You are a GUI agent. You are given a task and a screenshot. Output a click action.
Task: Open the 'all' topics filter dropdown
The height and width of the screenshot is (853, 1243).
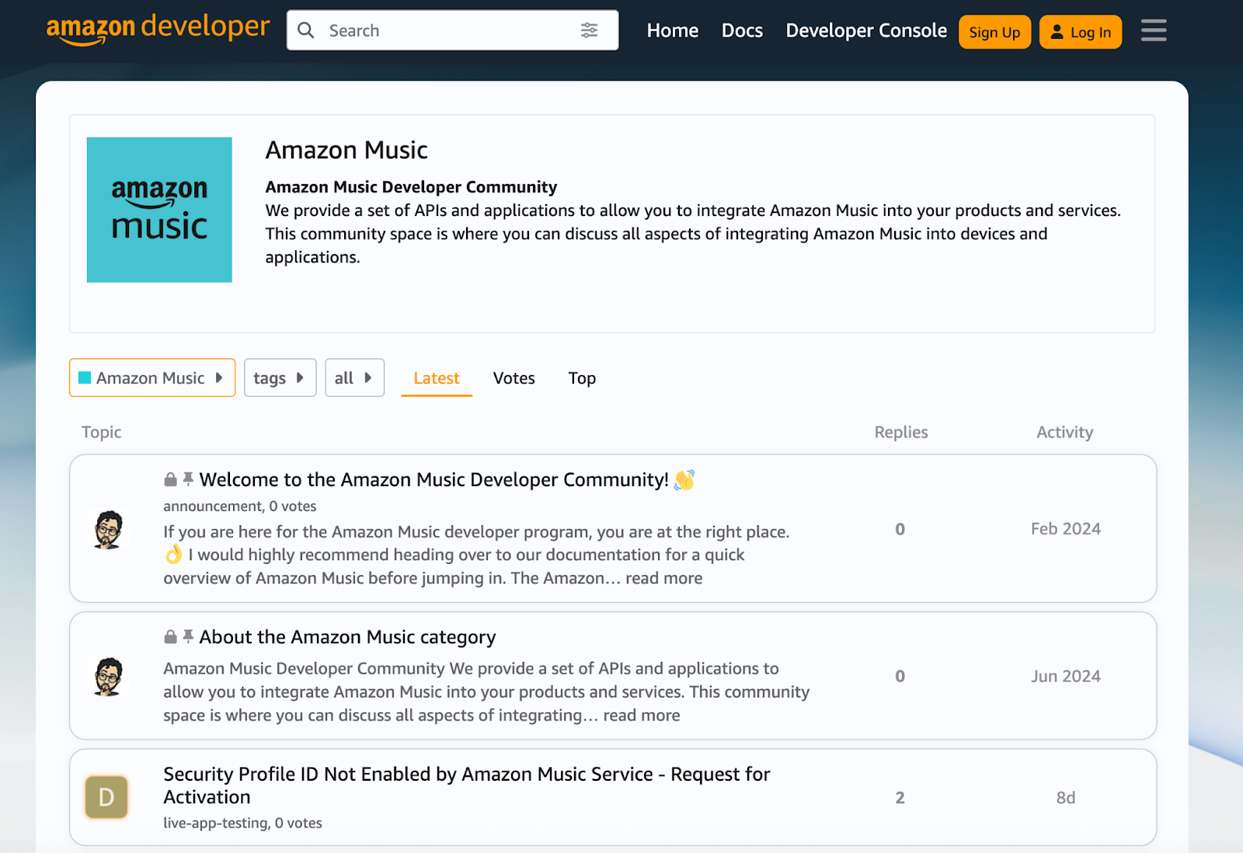(354, 378)
